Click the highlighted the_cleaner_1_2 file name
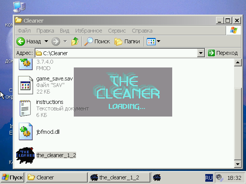The height and width of the screenshot is (184, 246). pos(56,155)
